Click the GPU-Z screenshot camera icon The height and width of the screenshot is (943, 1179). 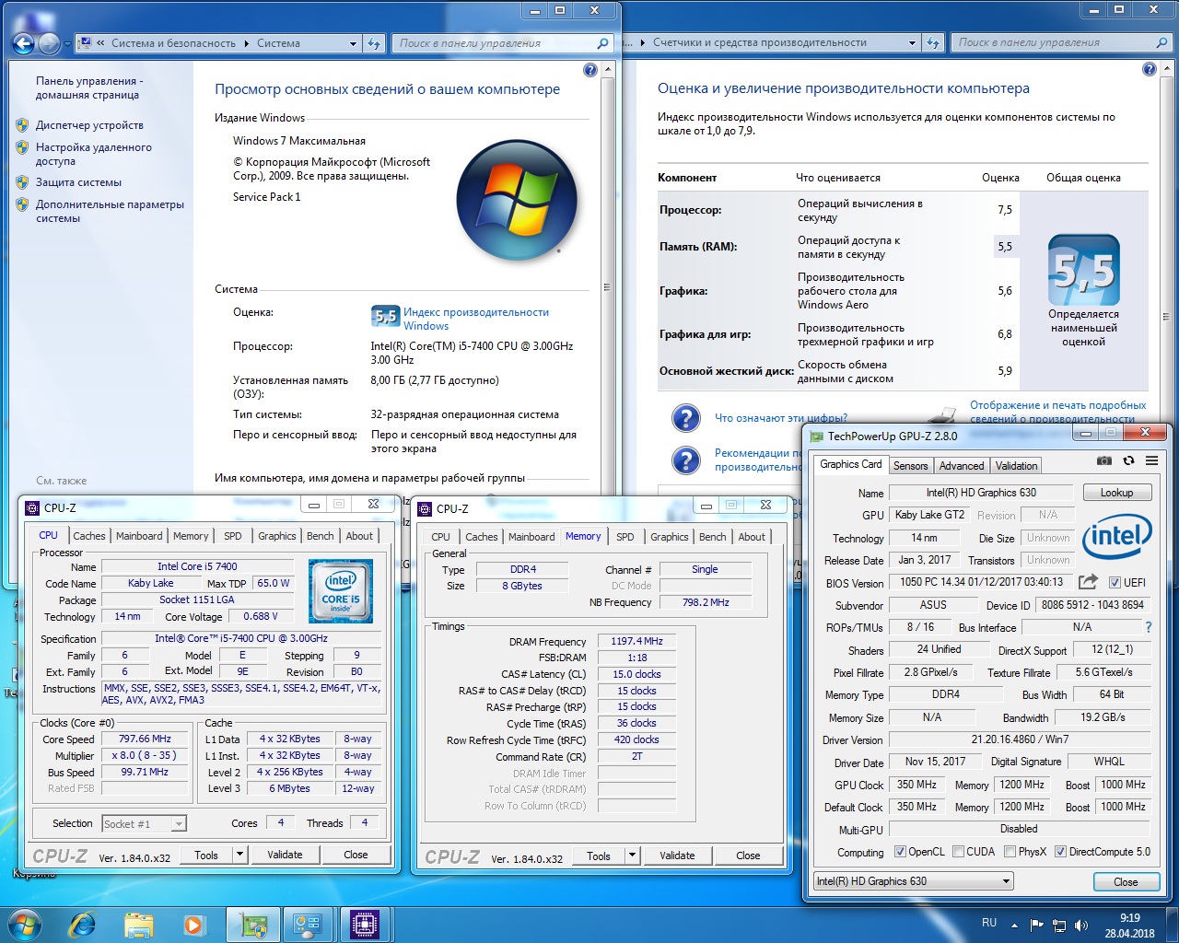click(x=1103, y=460)
